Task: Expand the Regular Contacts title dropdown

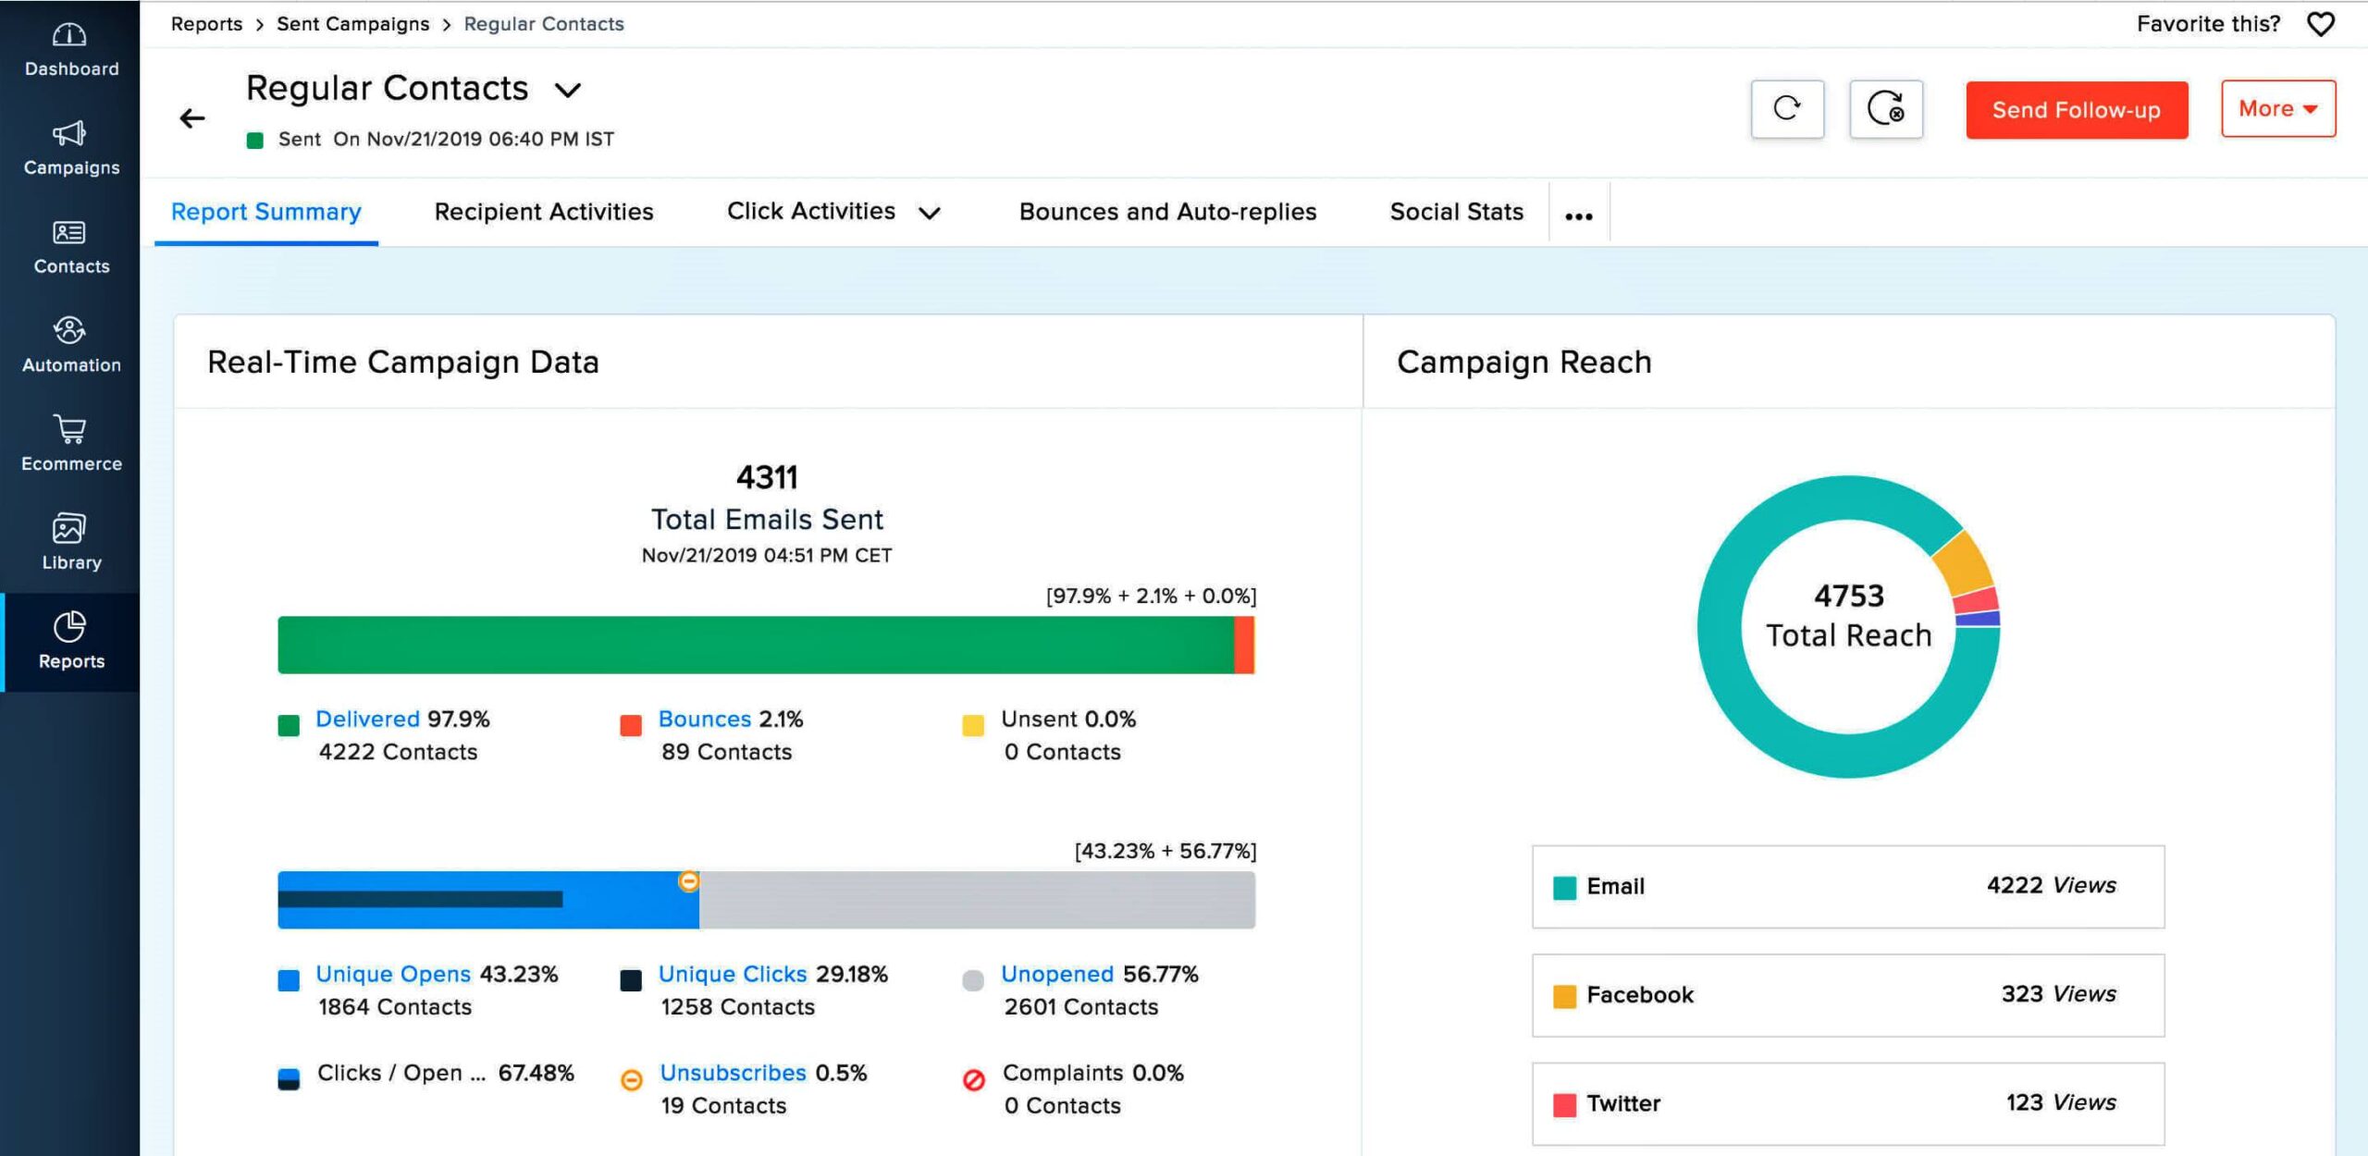Action: click(568, 90)
